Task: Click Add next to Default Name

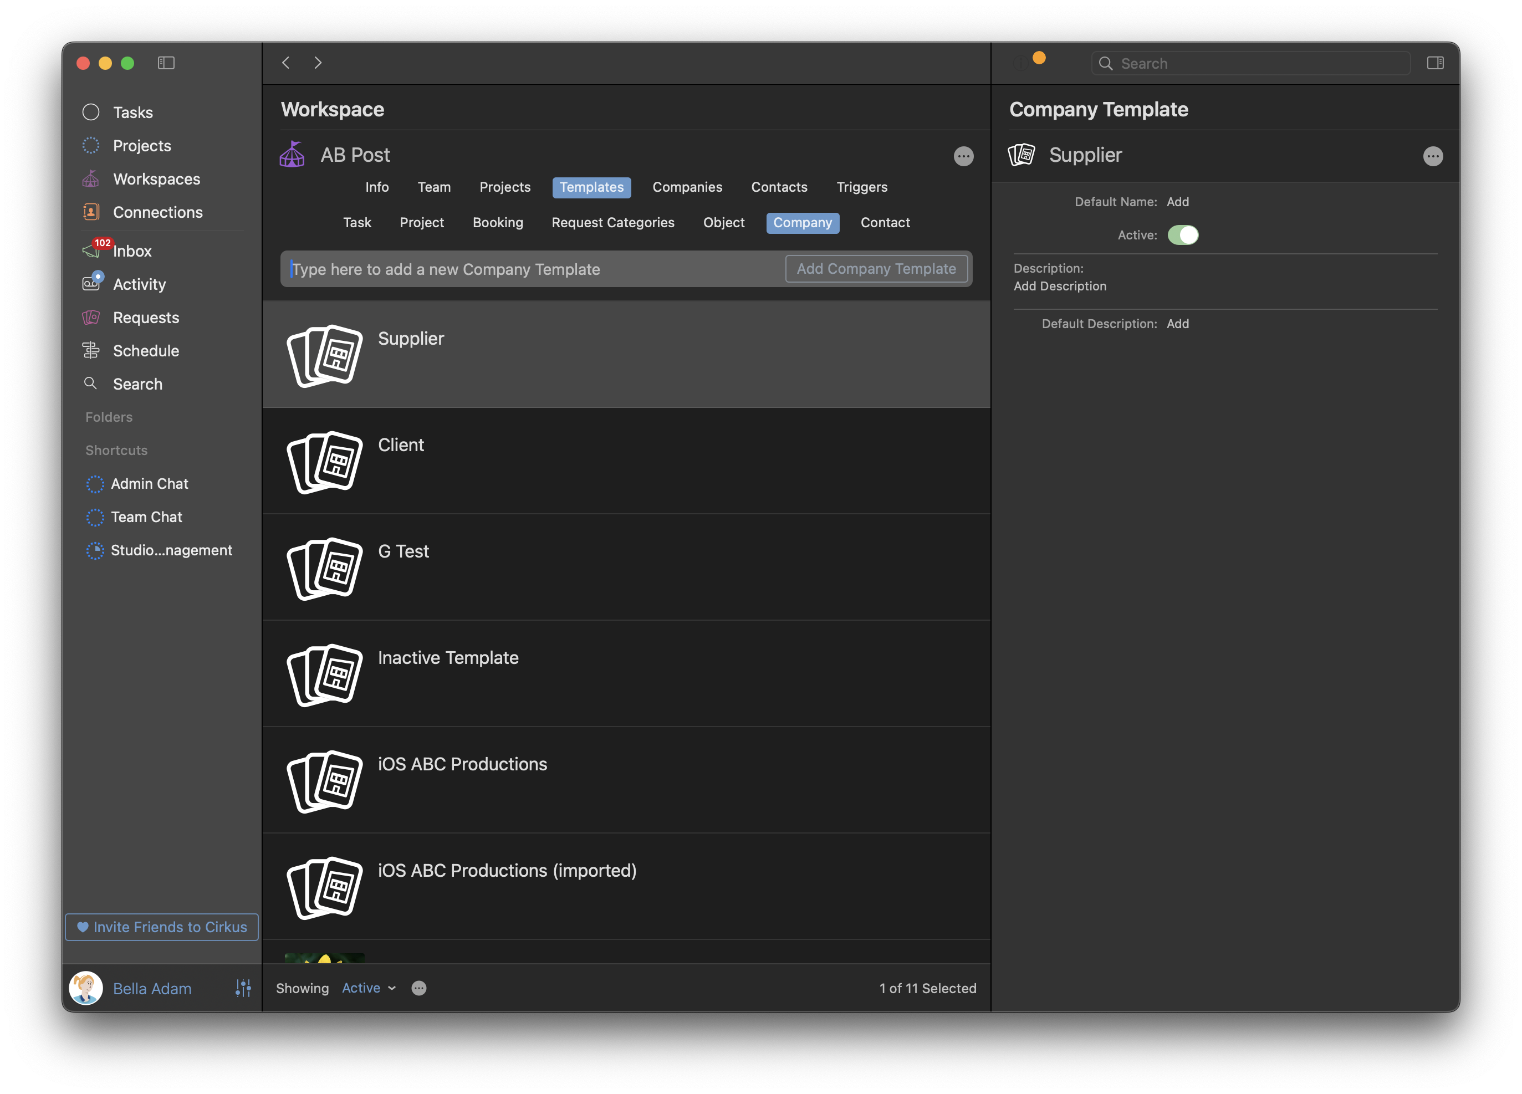Action: point(1177,202)
